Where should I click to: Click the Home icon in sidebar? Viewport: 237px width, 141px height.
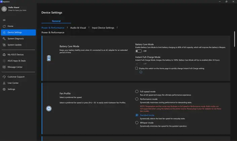click(x=4, y=26)
